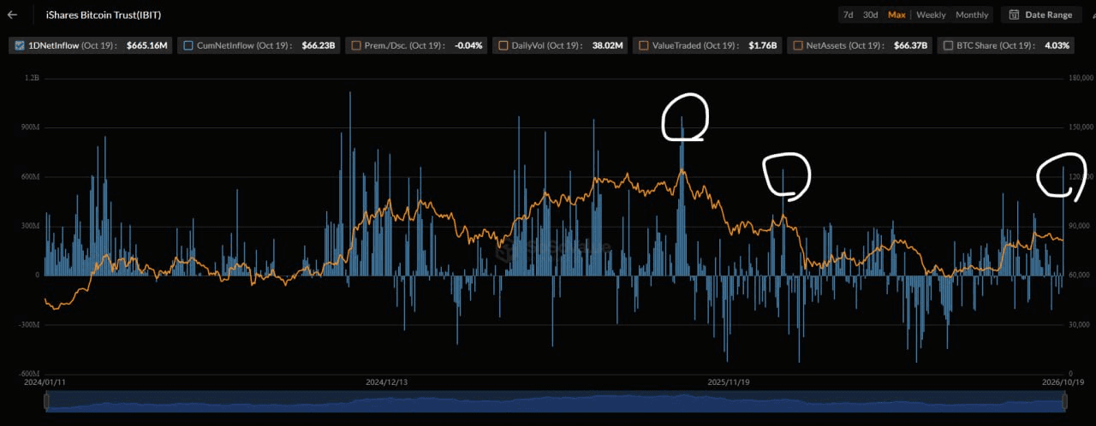Click the -0.04% premium/discount value
This screenshot has height=426, width=1096.
[468, 45]
